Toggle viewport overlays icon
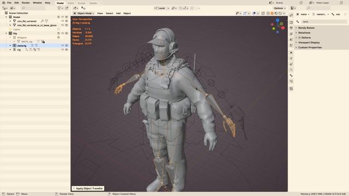 (254, 13)
